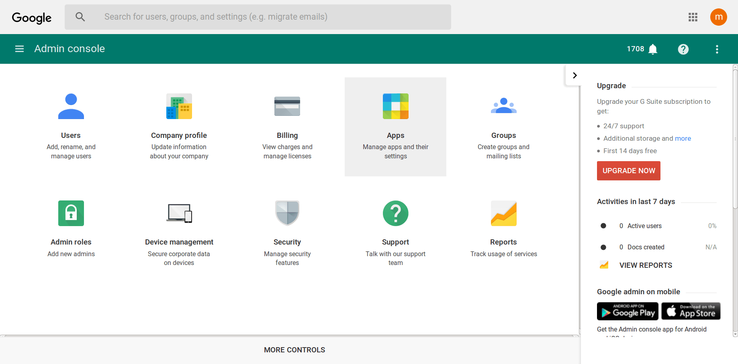View notifications via the bell icon
Image resolution: width=738 pixels, height=364 pixels.
click(x=653, y=49)
